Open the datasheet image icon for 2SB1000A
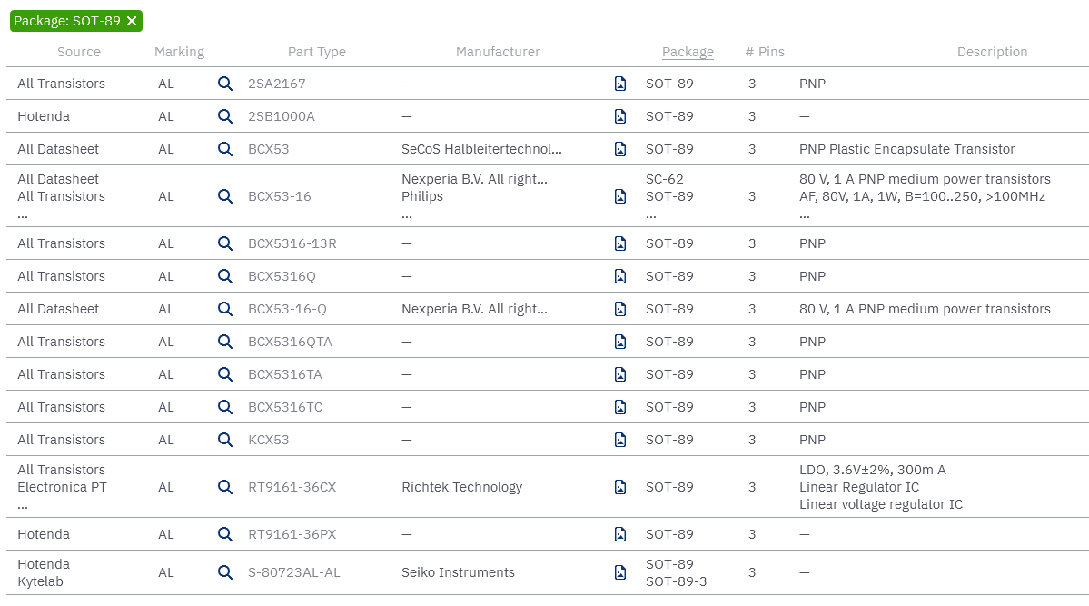 click(620, 116)
